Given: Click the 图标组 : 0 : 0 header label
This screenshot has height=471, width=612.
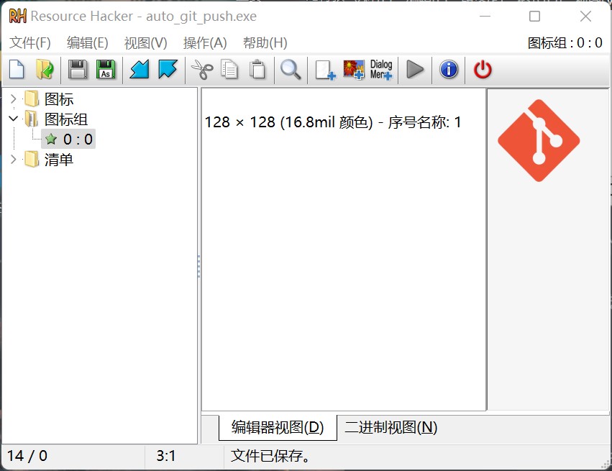Looking at the screenshot, I should (x=565, y=42).
